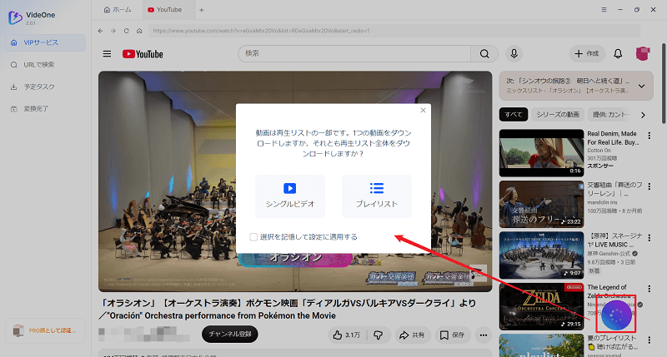Go back in the embedded browser
The height and width of the screenshot is (357, 667).
pyautogui.click(x=100, y=31)
